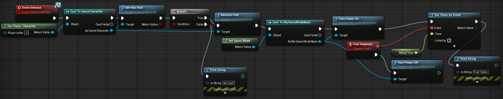Click Cast To GameCharacter Object input pin
The width and height of the screenshot is (503, 99).
coord(68,24)
